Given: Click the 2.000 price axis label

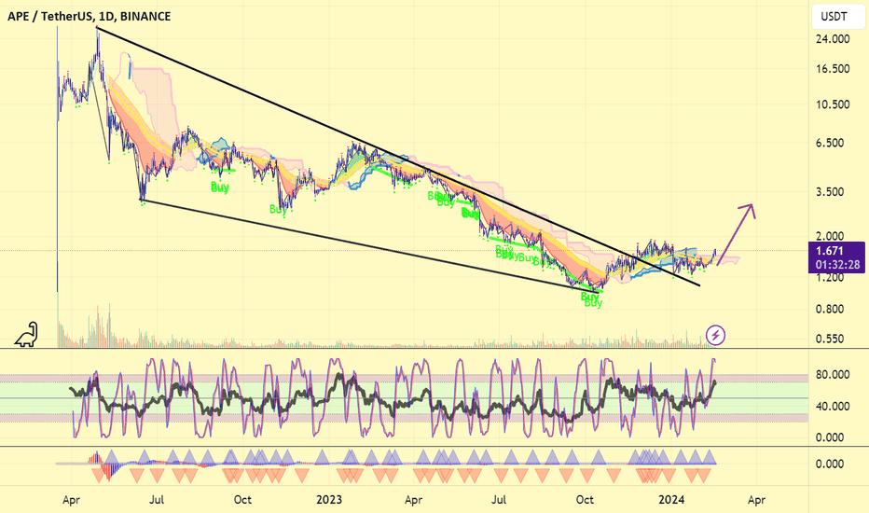Looking at the screenshot, I should (830, 236).
